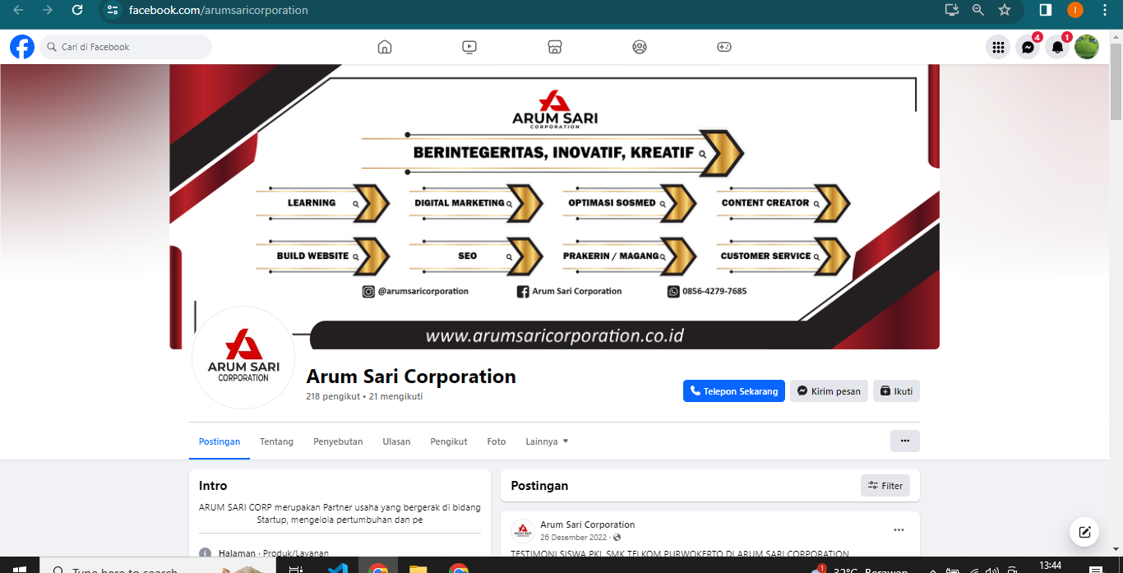Click the taskbar clock showing 13:44
Image resolution: width=1123 pixels, height=573 pixels.
pos(1051,566)
